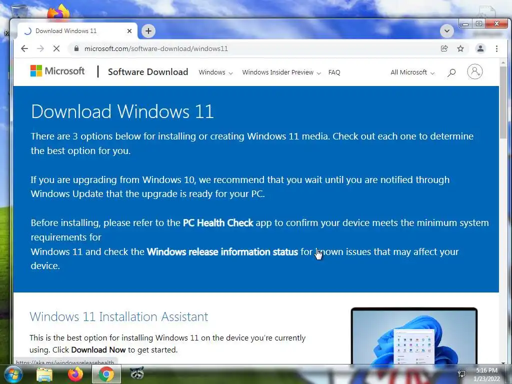Stop page loading with the X button
This screenshot has width=512, height=384.
pyautogui.click(x=56, y=48)
